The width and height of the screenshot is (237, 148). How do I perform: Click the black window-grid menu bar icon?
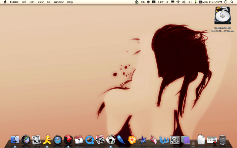154,2
